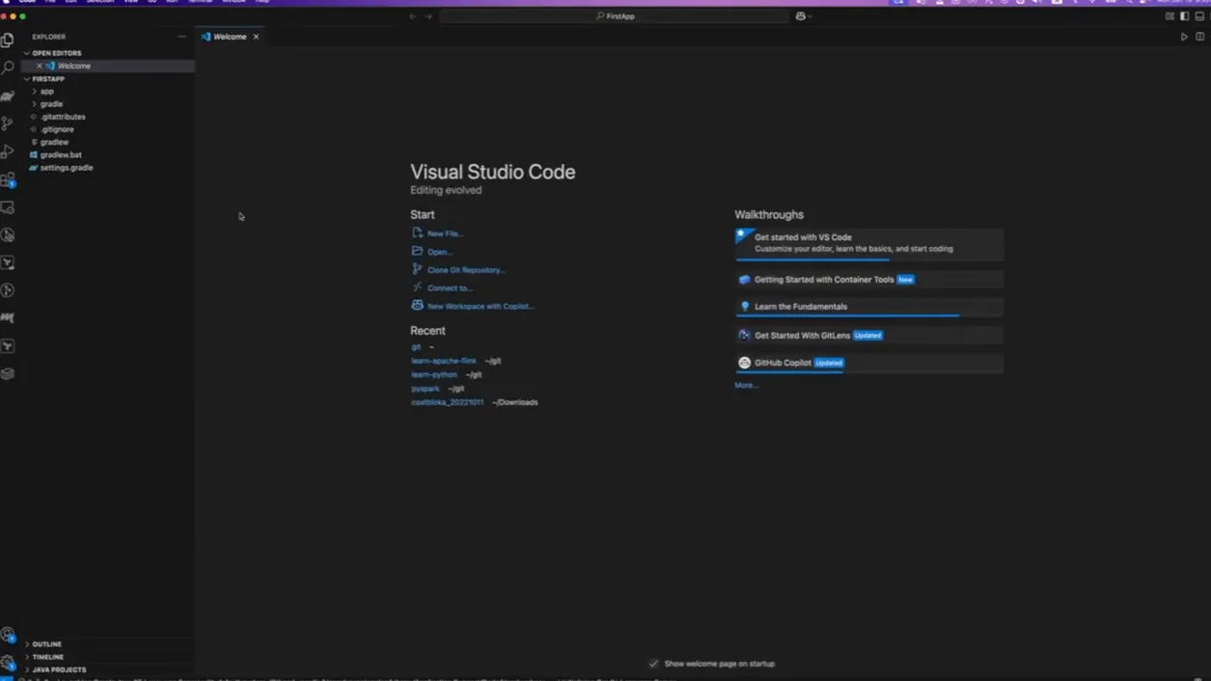Image resolution: width=1211 pixels, height=681 pixels.
Task: Open recent pyspark folder
Action: pyautogui.click(x=426, y=389)
